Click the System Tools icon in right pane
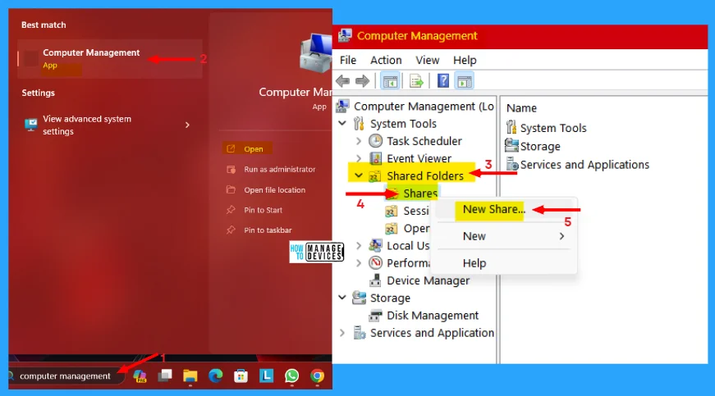The width and height of the screenshot is (715, 396). [511, 127]
